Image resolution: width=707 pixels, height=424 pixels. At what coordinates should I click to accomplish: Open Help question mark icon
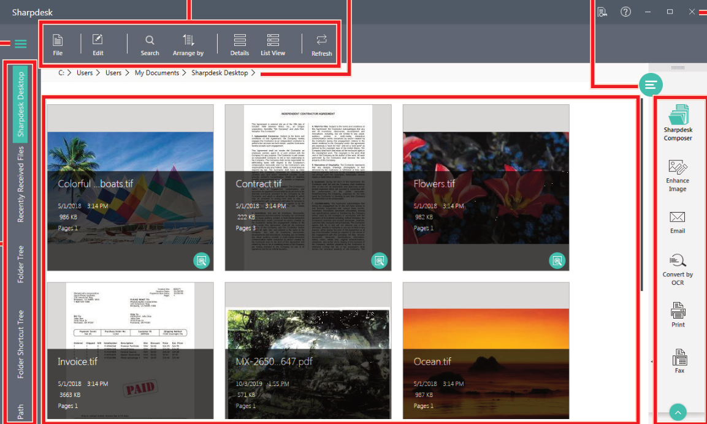click(x=625, y=12)
